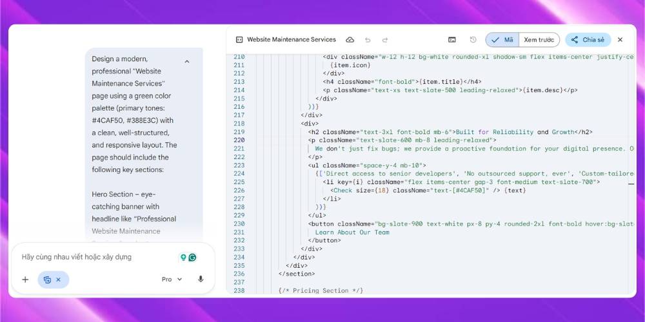The image size is (645, 322).
Task: Switch to the Xem trước preview tab
Action: (x=539, y=40)
